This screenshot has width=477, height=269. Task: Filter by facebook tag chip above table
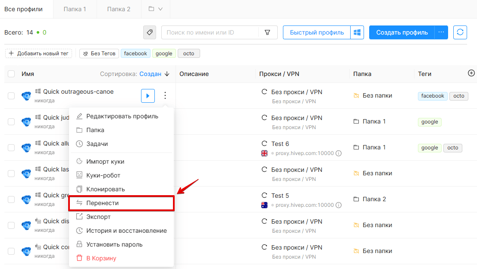point(135,53)
